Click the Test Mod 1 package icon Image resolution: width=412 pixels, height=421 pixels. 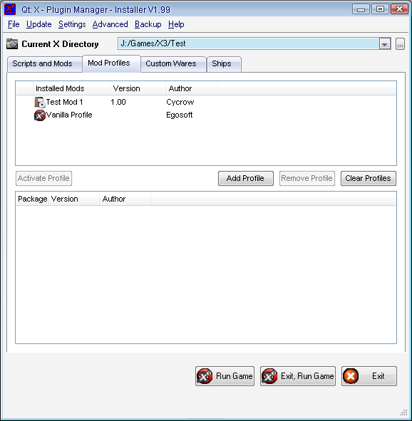tap(40, 103)
